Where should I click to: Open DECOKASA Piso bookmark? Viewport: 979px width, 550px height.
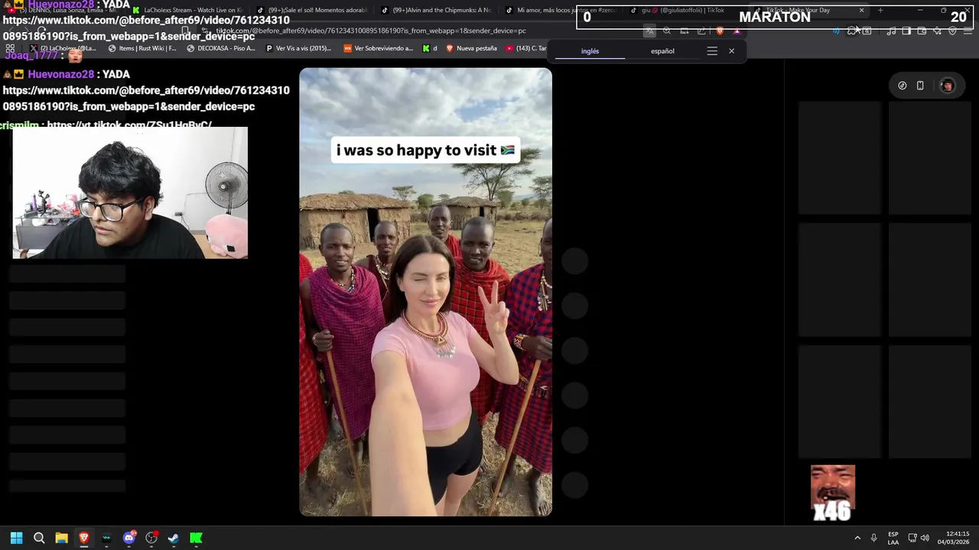221,48
